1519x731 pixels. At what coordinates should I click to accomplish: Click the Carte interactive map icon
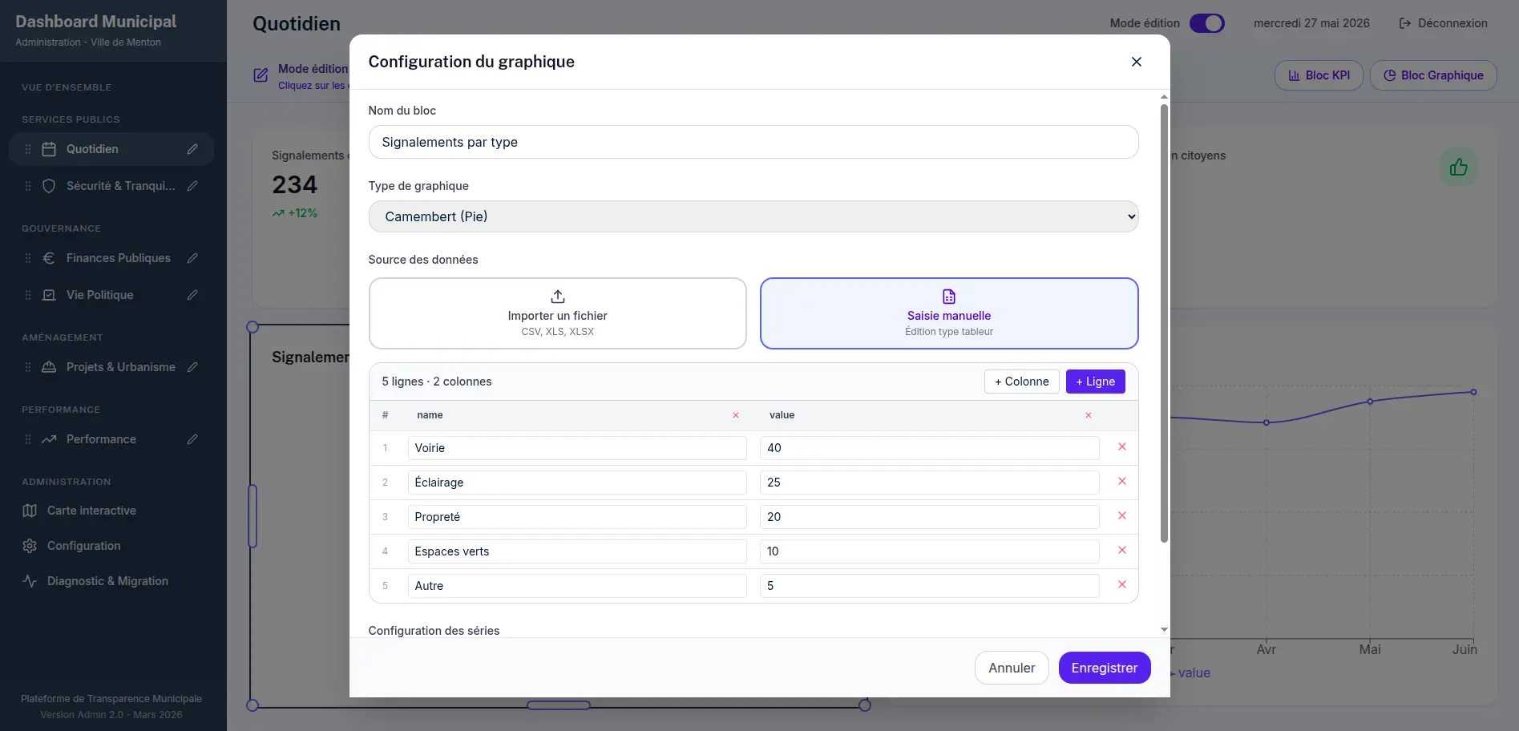pos(30,511)
